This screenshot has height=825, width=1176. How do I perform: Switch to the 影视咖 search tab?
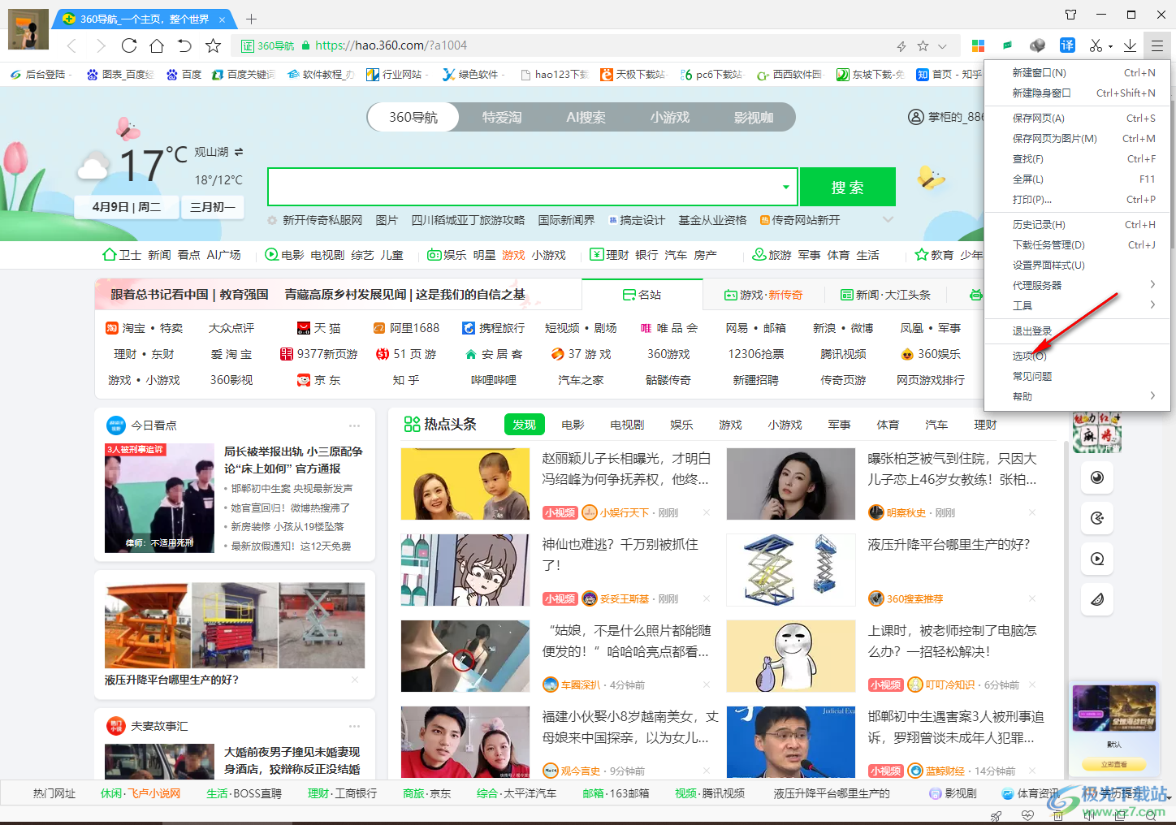[x=754, y=117]
